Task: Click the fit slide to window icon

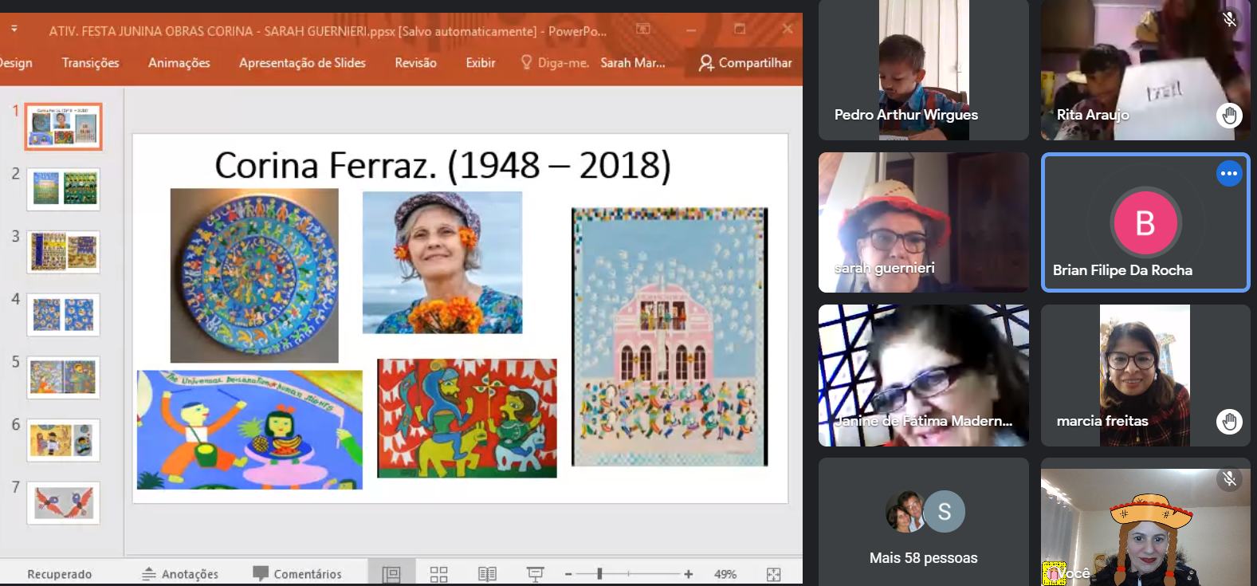Action: click(x=773, y=574)
